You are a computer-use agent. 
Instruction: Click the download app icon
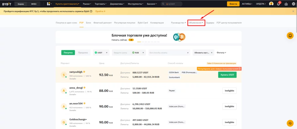(x=286, y=4)
